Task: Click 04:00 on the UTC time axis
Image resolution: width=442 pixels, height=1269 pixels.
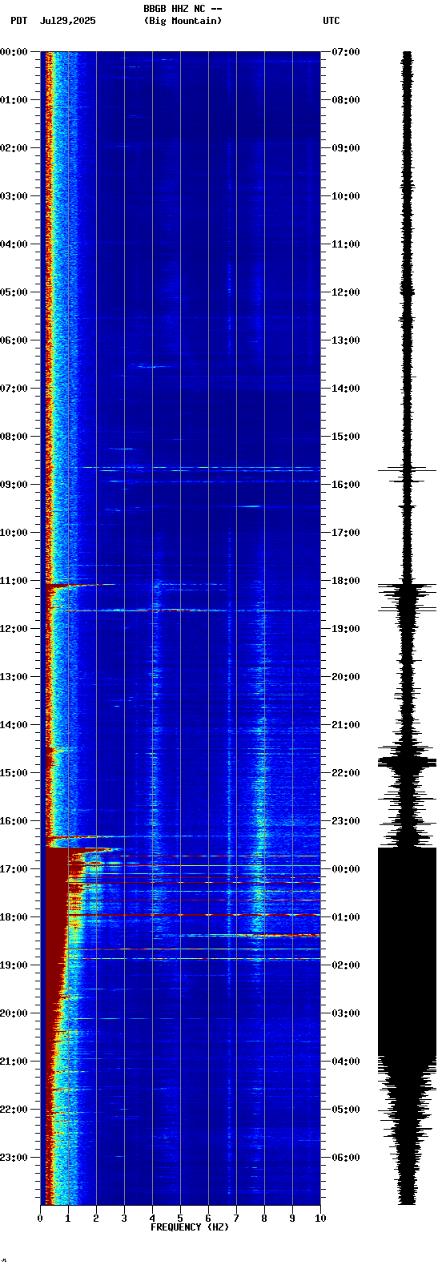Action: [346, 1062]
